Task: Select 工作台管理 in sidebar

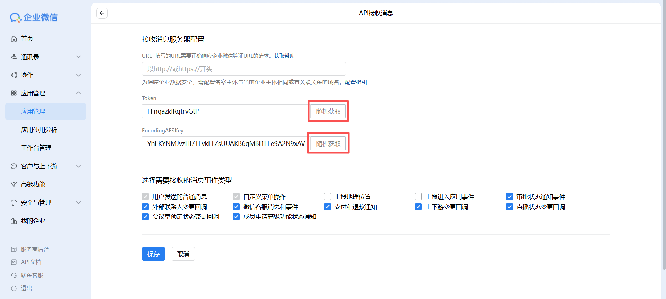Action: (x=36, y=148)
